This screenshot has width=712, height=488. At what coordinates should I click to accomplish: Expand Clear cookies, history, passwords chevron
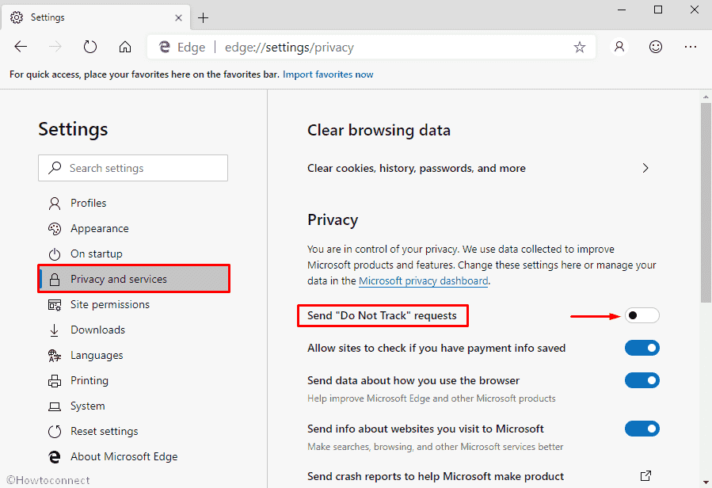tap(645, 168)
